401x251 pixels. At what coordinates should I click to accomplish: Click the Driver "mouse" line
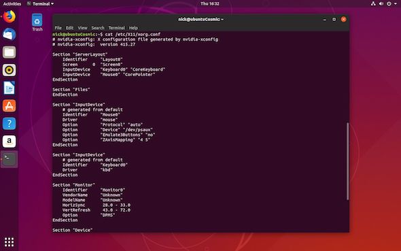pos(90,120)
